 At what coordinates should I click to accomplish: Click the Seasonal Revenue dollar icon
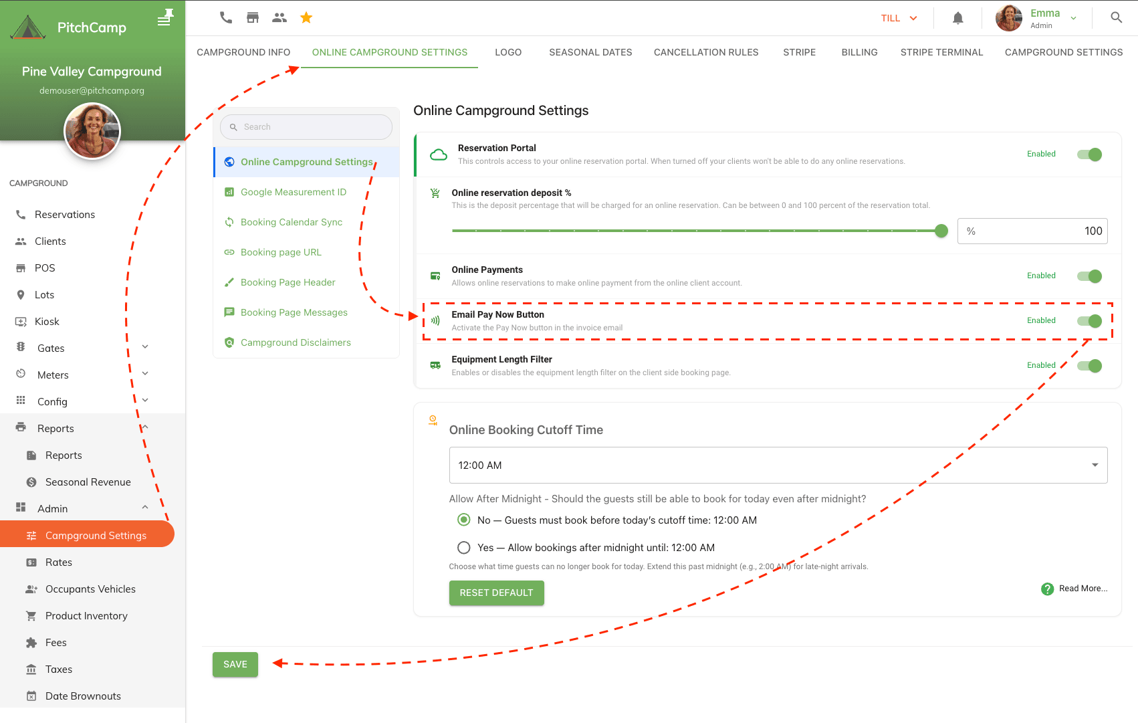(x=31, y=482)
